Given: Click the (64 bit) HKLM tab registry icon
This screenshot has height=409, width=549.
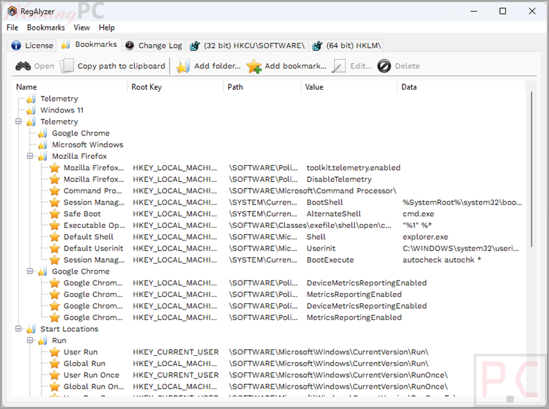Looking at the screenshot, I should 317,46.
